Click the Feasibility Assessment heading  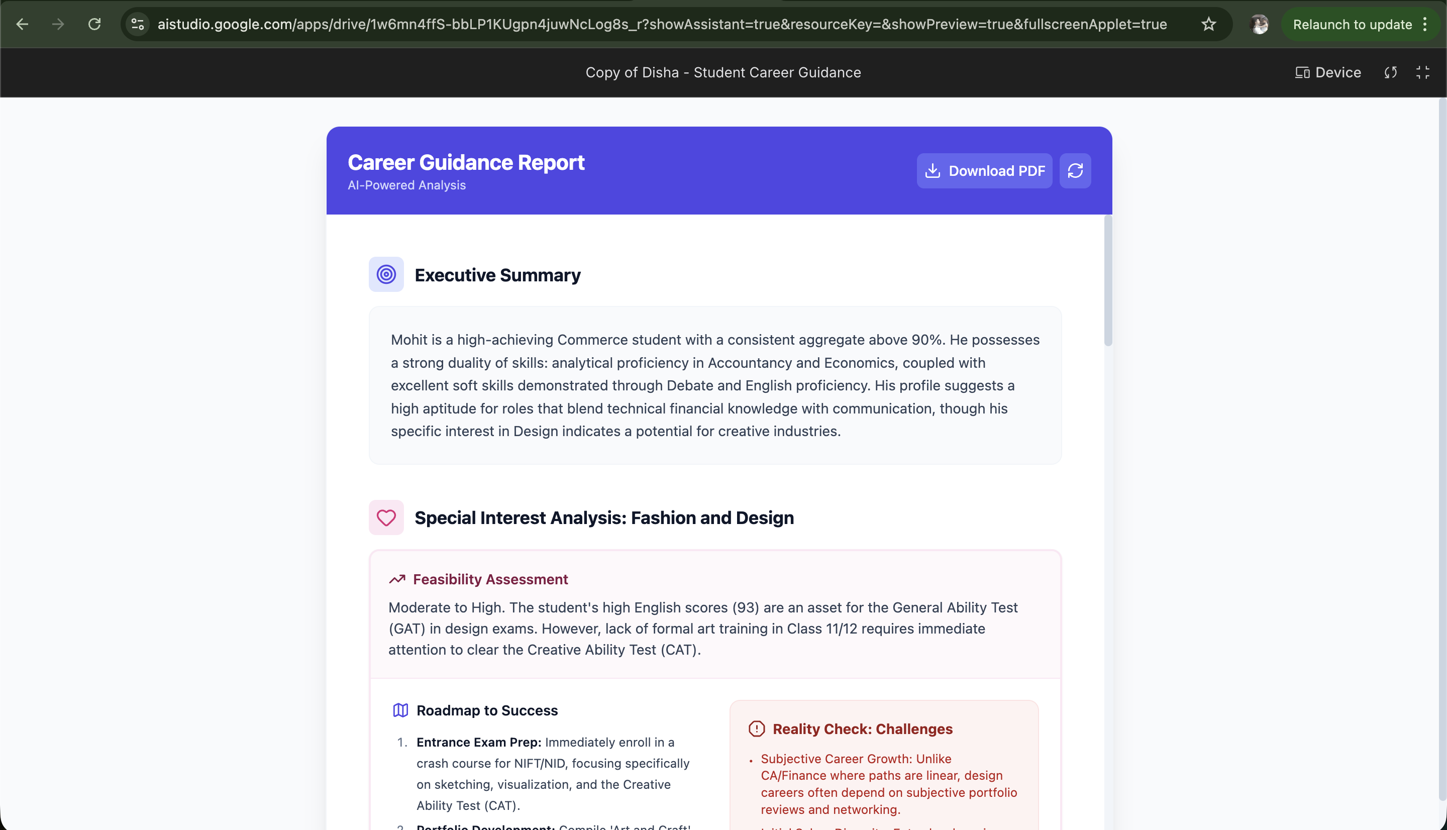pyautogui.click(x=490, y=579)
